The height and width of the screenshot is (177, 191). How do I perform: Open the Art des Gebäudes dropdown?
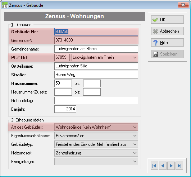pyautogui.click(x=135, y=127)
